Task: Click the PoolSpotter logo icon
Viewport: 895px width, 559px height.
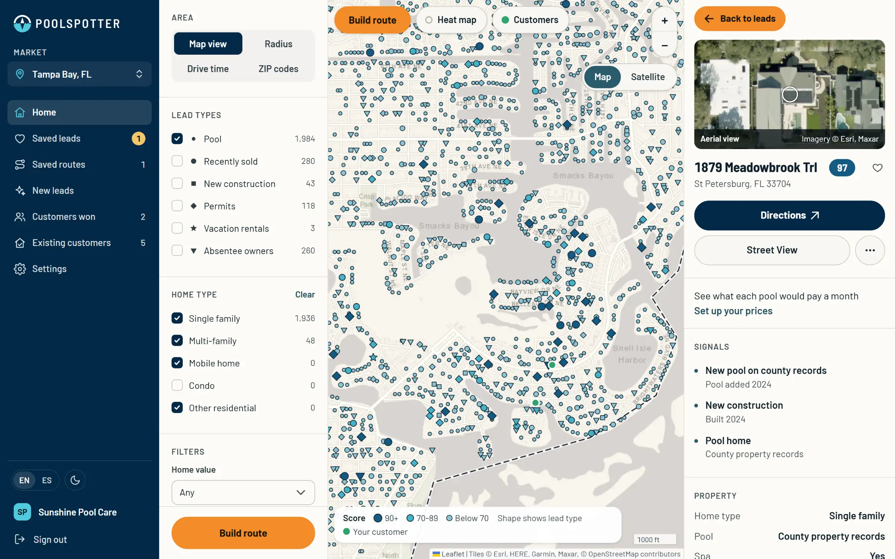Action: coord(22,23)
